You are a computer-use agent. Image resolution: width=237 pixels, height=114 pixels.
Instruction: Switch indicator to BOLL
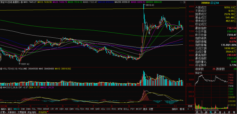(126, 109)
